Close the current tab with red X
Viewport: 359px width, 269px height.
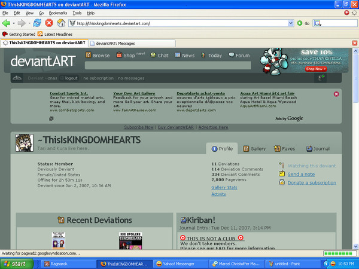tap(355, 43)
